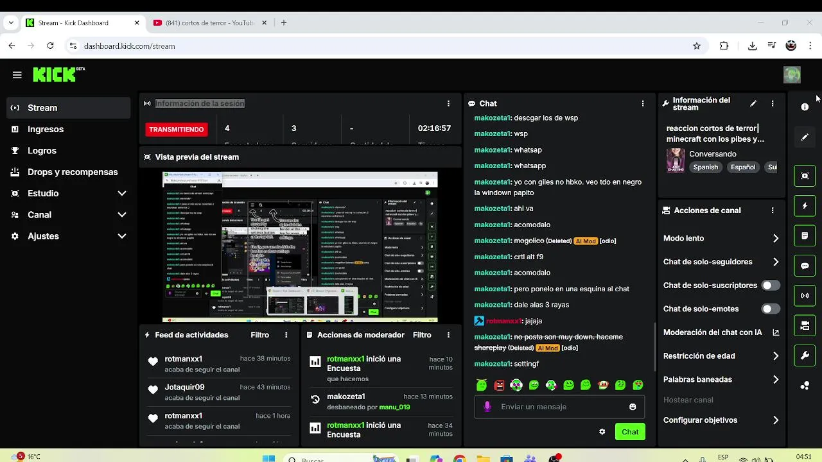
Task: Toggle Chat de solo-suscriptores switch
Action: [770, 286]
